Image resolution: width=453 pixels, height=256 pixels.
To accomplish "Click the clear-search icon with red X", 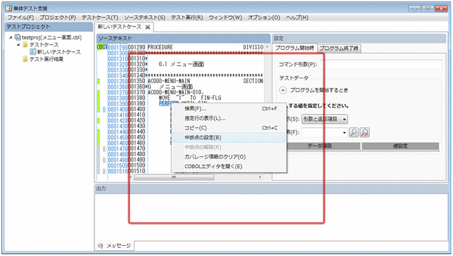I will point(365,133).
